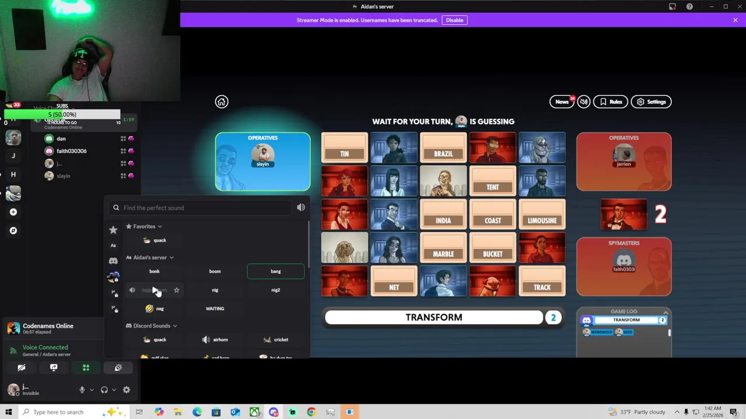Toggle the camera in Discord voice panel
This screenshot has width=746, height=419.
tap(22, 368)
